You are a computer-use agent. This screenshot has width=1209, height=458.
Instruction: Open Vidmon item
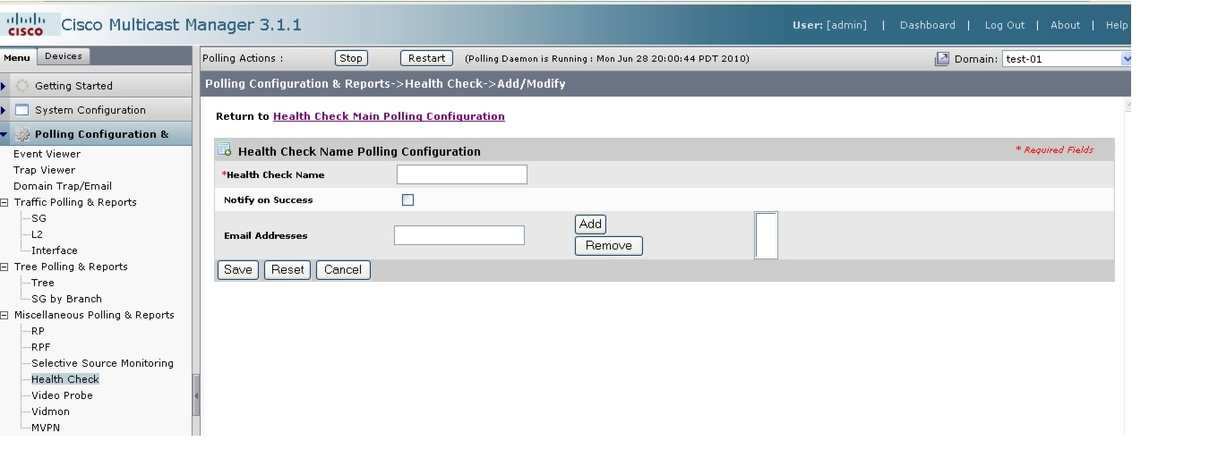(x=50, y=411)
